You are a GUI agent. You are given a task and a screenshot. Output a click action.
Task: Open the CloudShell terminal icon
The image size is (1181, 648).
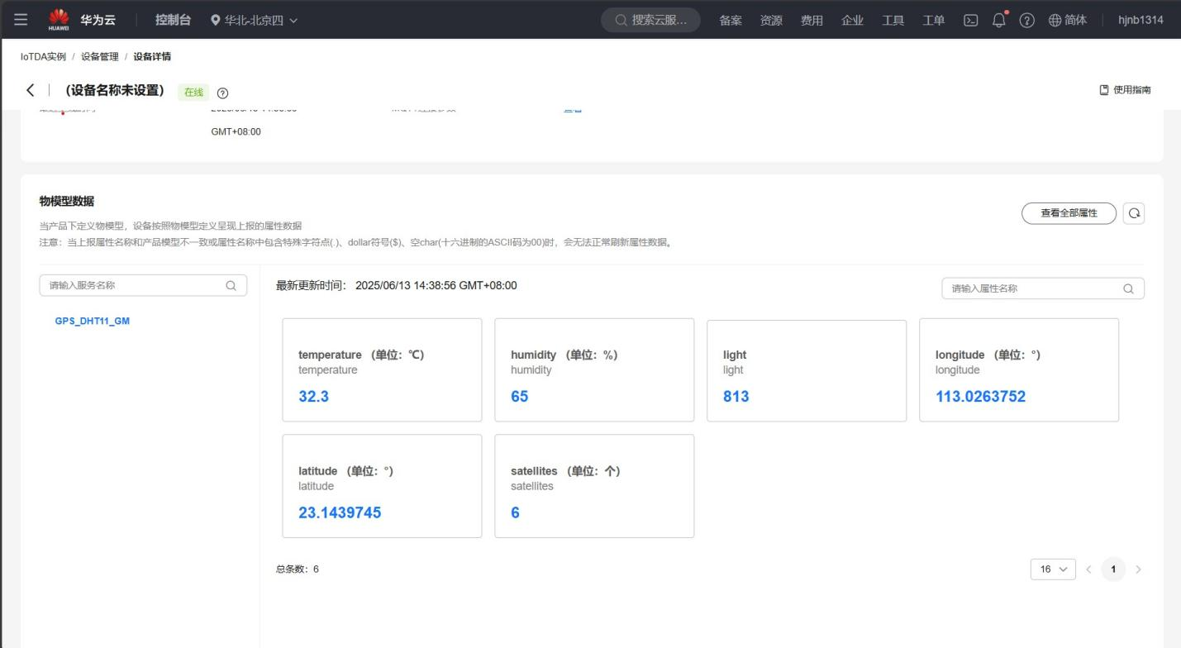tap(971, 21)
